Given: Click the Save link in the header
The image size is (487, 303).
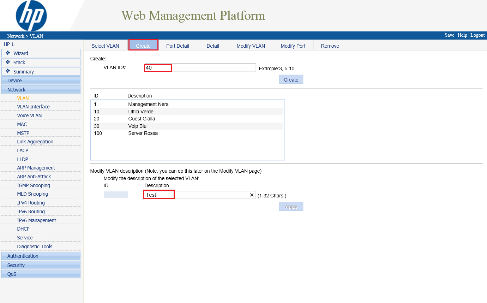Looking at the screenshot, I should (x=449, y=35).
